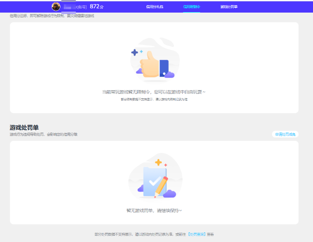Open the 【处罚查询】 link at the bottom
Image resolution: width=313 pixels, height=242 pixels.
tap(197, 234)
